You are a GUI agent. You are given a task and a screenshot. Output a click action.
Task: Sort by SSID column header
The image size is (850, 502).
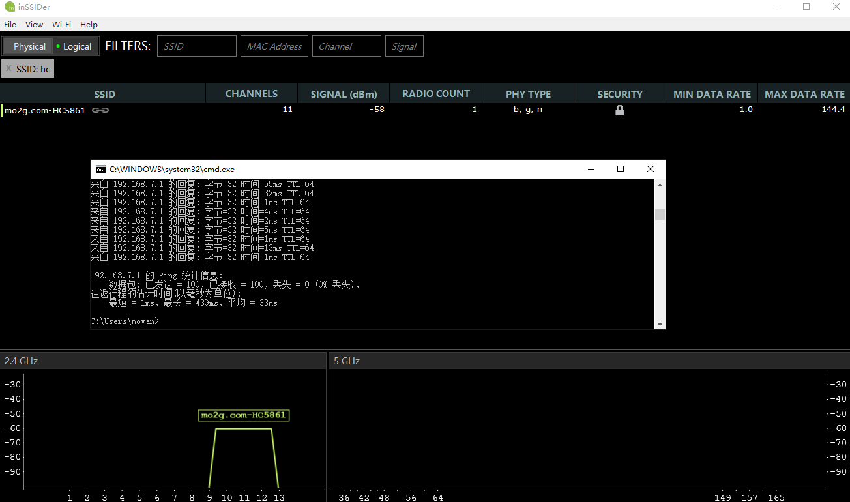(x=104, y=94)
